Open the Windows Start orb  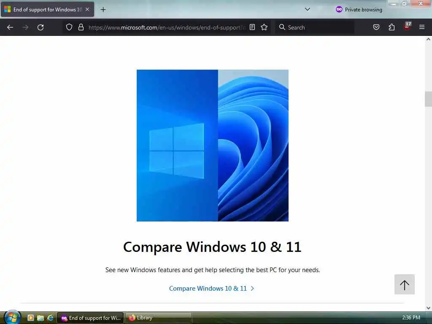tap(12, 317)
